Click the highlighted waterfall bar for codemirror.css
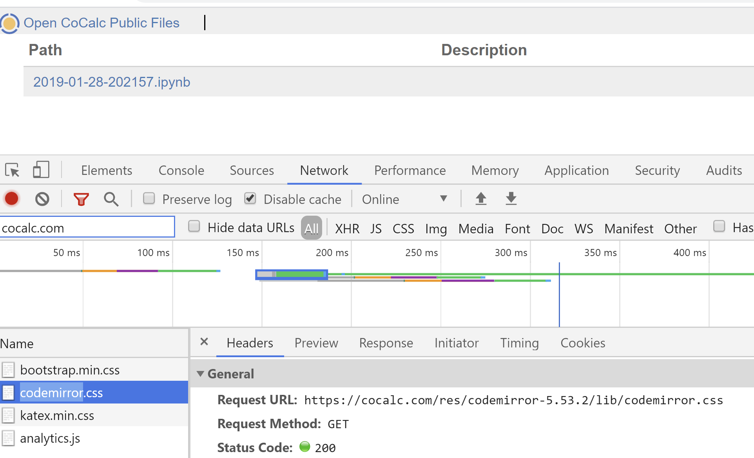 coord(291,274)
